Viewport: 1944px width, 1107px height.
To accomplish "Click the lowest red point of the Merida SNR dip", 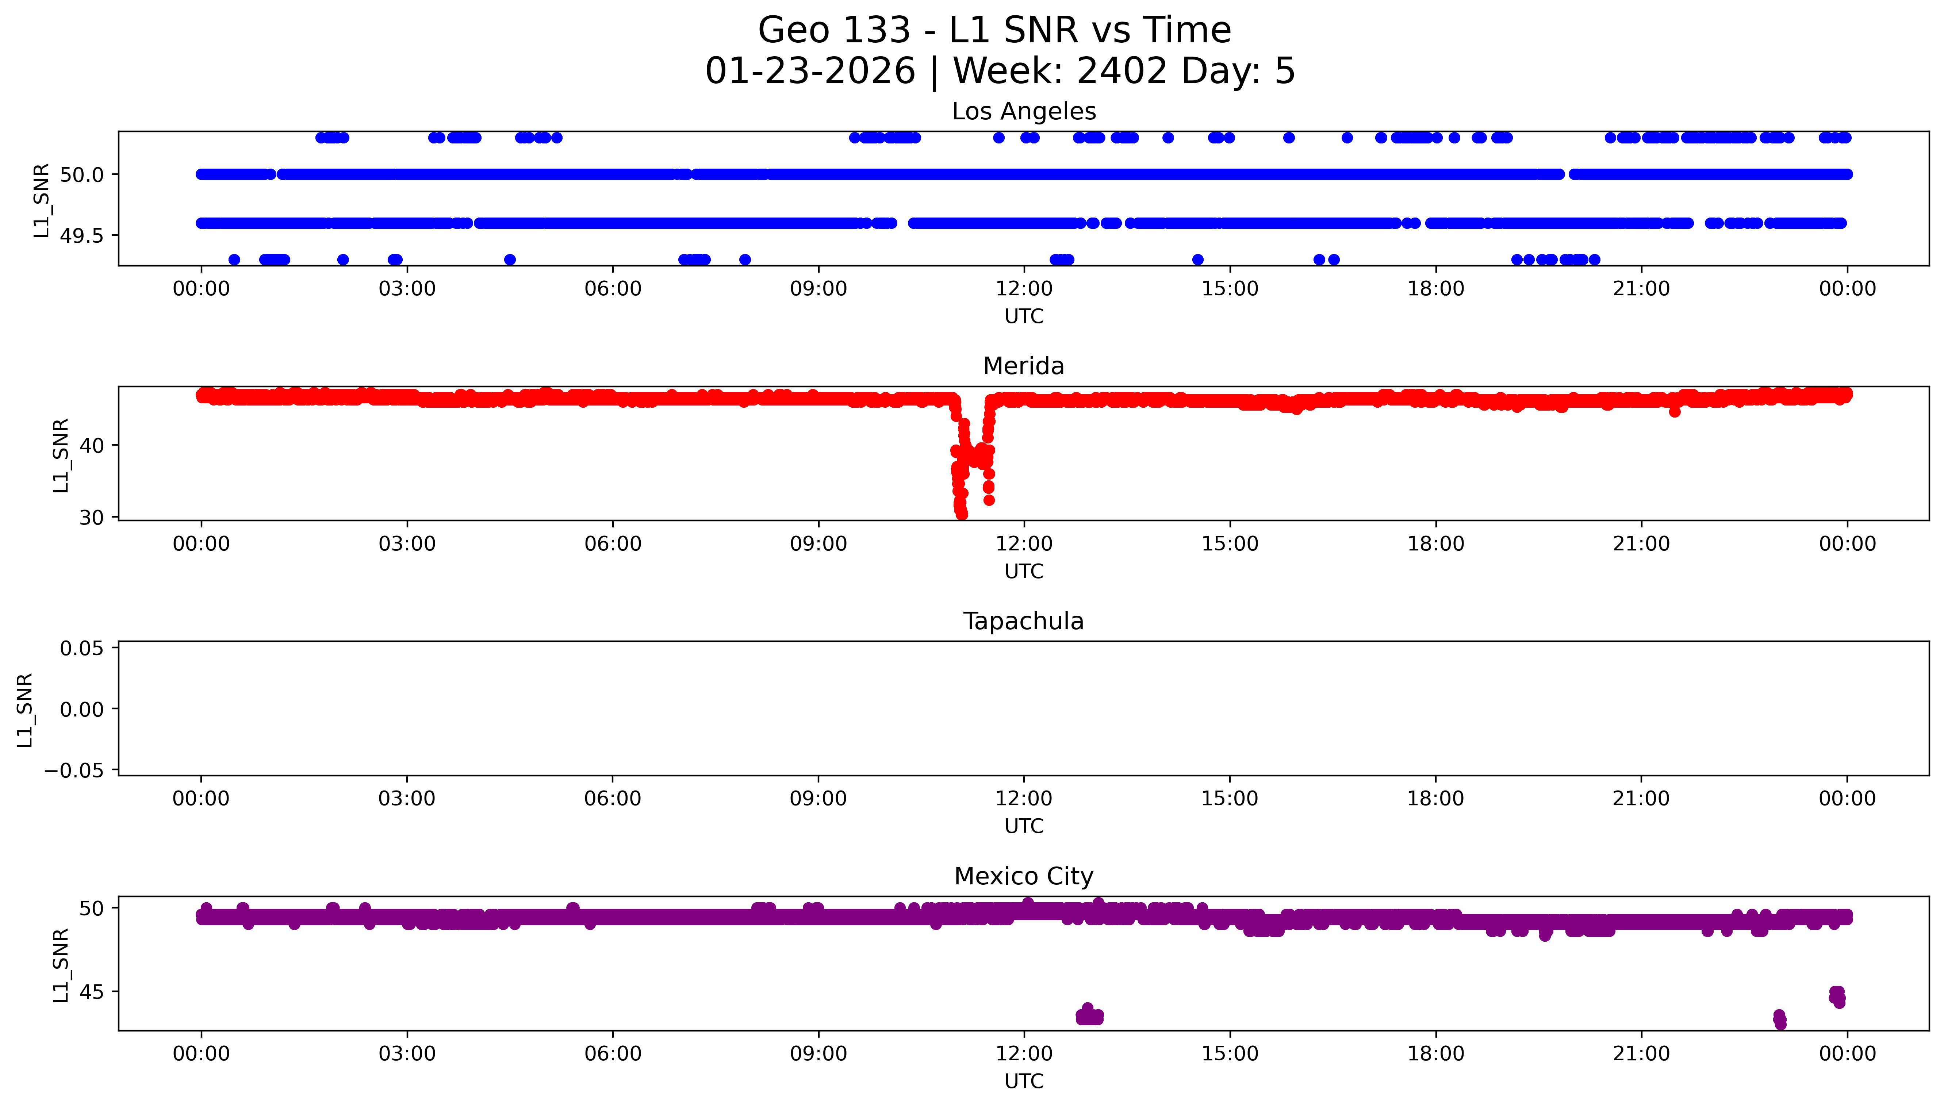I will coord(962,514).
